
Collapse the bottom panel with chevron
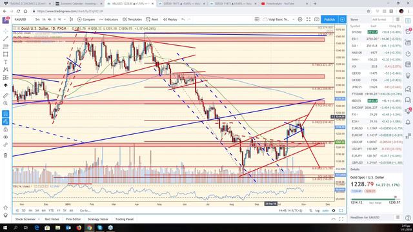pos(334,219)
